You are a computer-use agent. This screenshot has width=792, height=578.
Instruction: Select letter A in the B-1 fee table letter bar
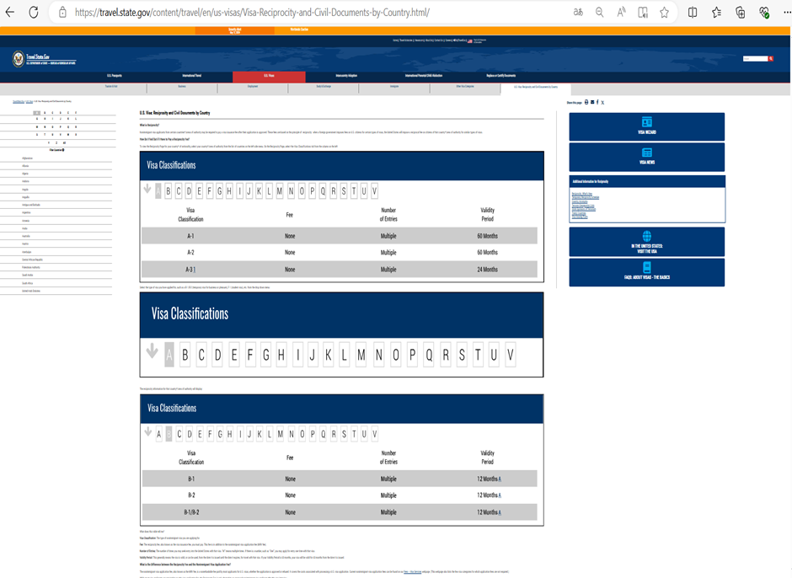tap(158, 434)
